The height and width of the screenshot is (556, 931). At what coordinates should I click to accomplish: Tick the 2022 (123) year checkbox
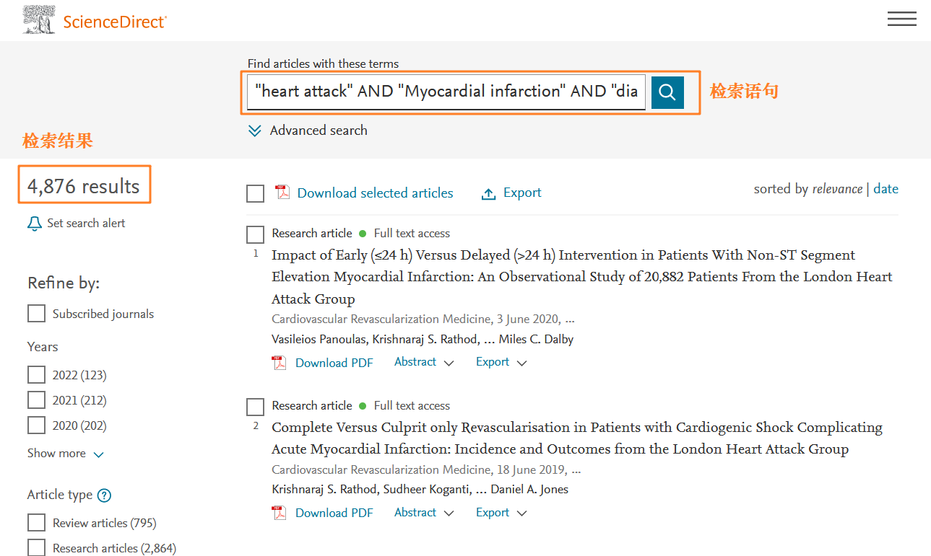(x=36, y=375)
